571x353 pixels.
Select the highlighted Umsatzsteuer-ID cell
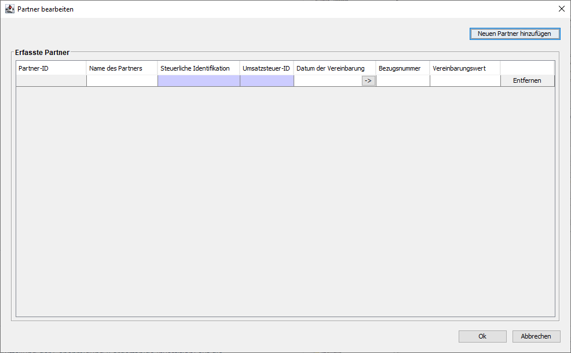point(266,81)
